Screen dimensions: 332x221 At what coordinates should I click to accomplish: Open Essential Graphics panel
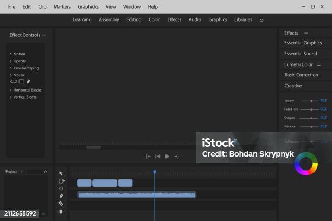(x=303, y=43)
